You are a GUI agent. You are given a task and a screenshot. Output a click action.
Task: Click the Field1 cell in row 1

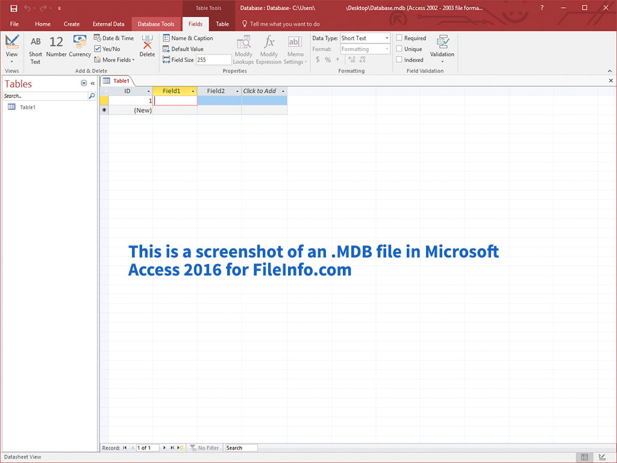point(175,101)
